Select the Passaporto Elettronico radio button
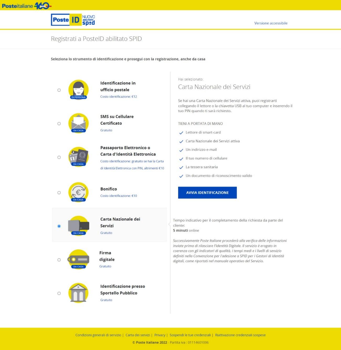 click(59, 157)
